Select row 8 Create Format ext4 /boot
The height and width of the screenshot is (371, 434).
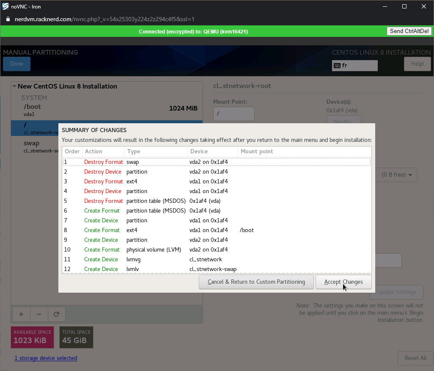(169, 230)
